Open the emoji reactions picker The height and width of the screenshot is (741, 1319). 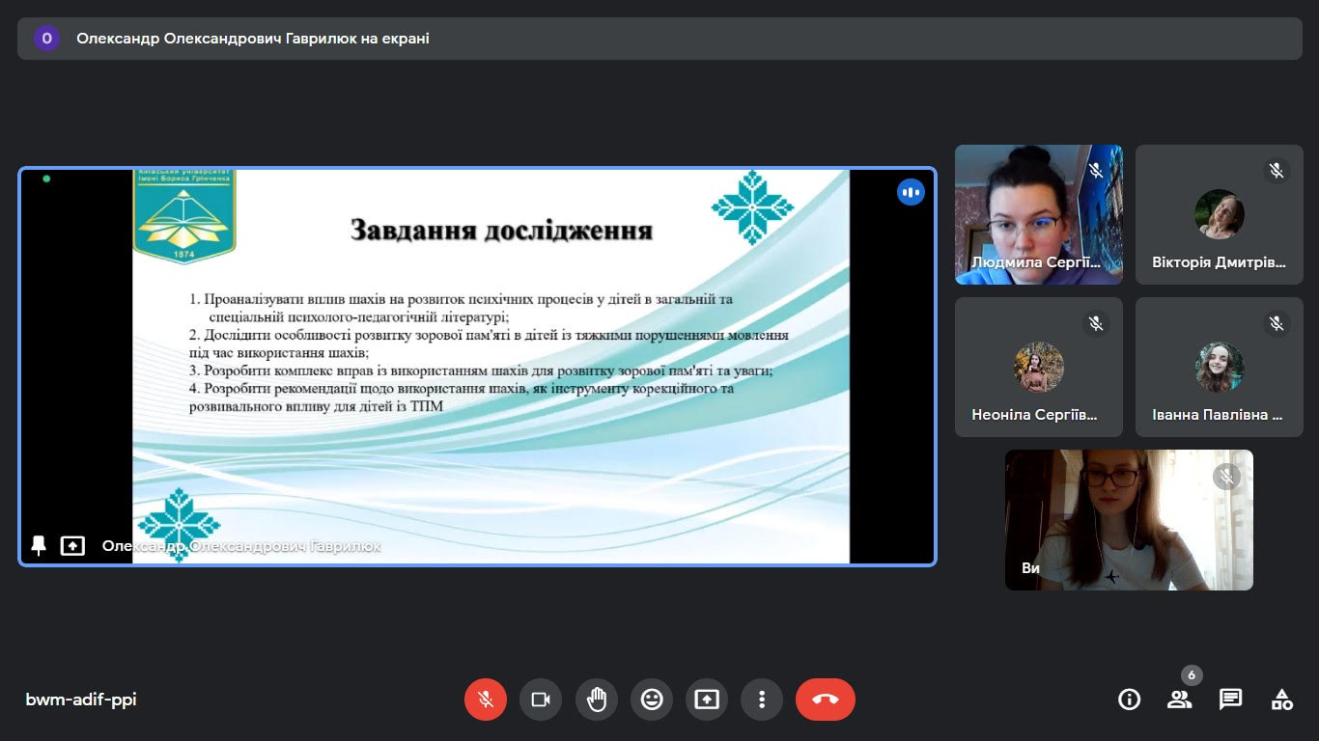(x=652, y=700)
